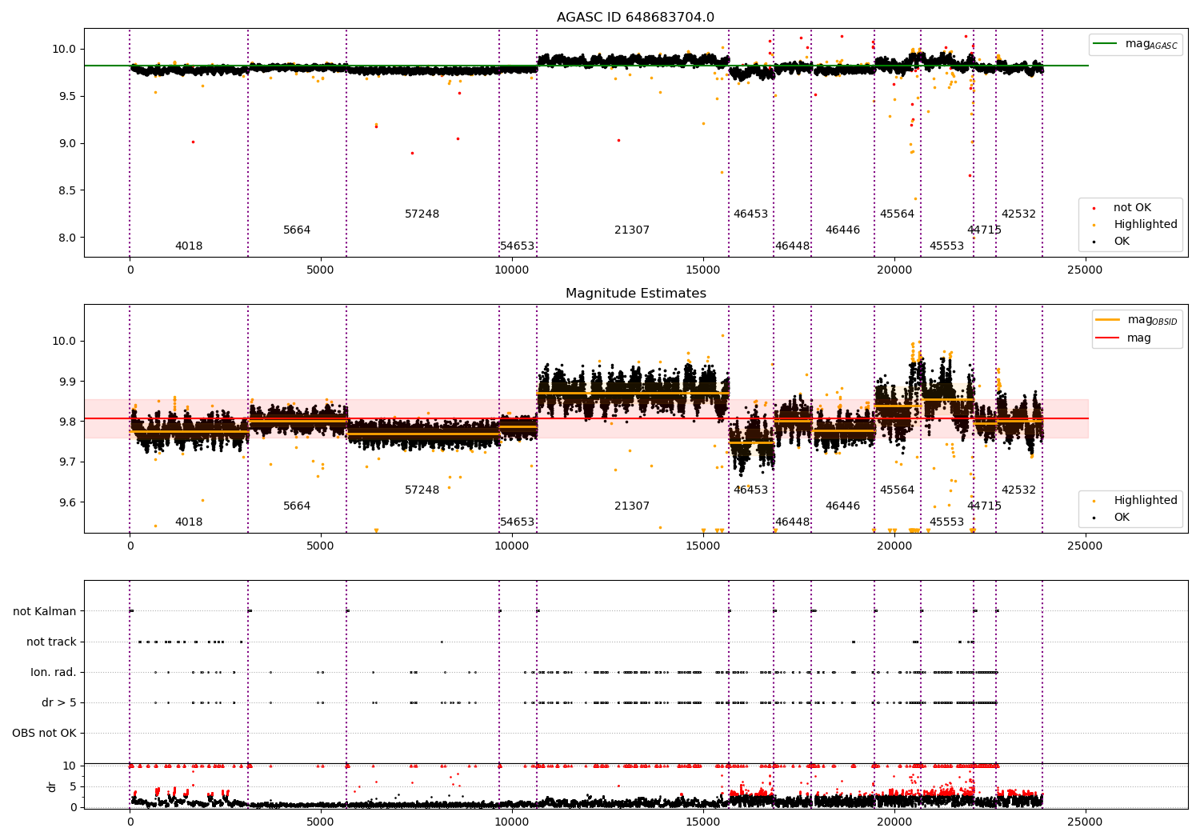Click y-tick 9.8 on Magnitude Estimates plot
1200x840 pixels.
pyautogui.click(x=67, y=422)
